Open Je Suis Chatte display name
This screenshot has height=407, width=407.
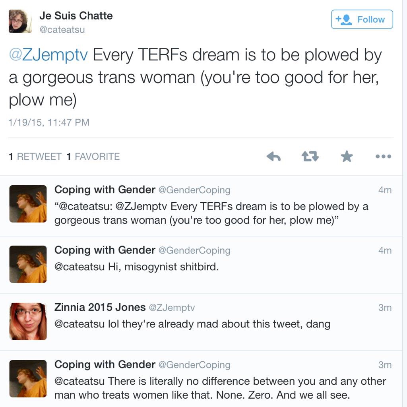point(76,16)
